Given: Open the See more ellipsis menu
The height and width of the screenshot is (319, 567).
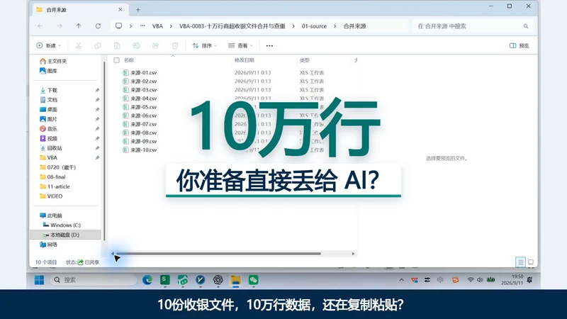Looking at the screenshot, I should pyautogui.click(x=269, y=45).
